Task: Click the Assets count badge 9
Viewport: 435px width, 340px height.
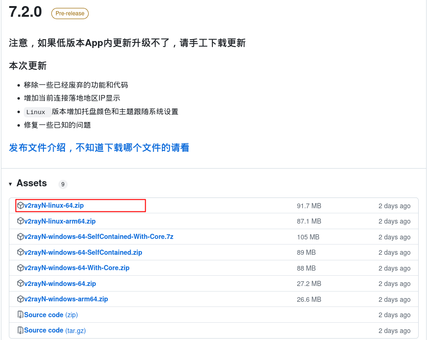Action: (63, 184)
